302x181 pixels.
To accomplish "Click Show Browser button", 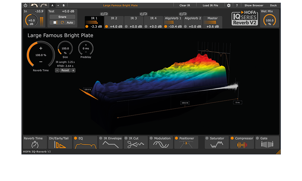I will point(254,5).
